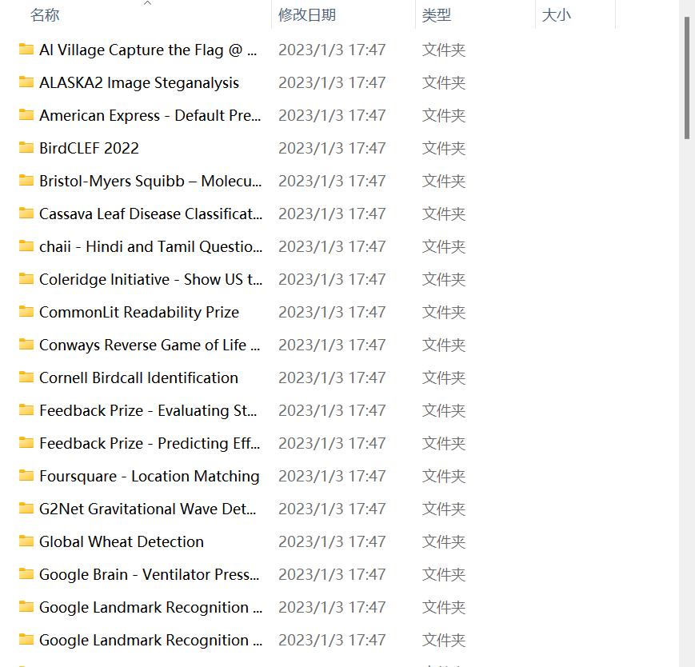Select the chaii Hindi and Tamil folder icon

tap(26, 246)
